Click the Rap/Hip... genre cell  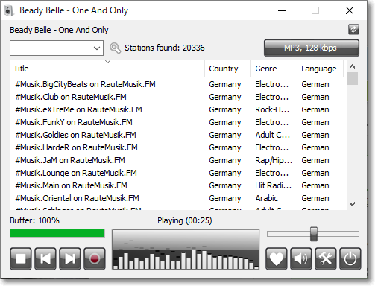[274, 160]
